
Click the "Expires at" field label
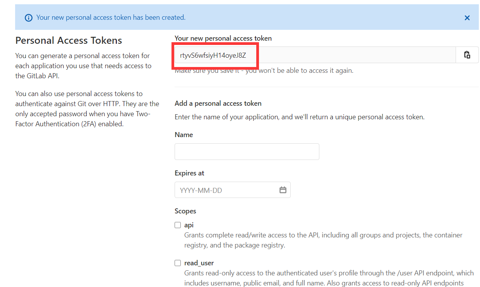coord(189,173)
